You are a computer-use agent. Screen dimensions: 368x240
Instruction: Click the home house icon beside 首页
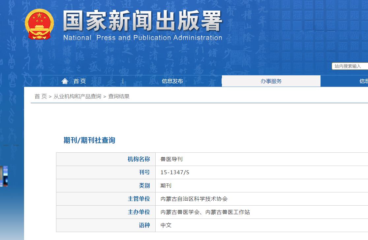65,80
